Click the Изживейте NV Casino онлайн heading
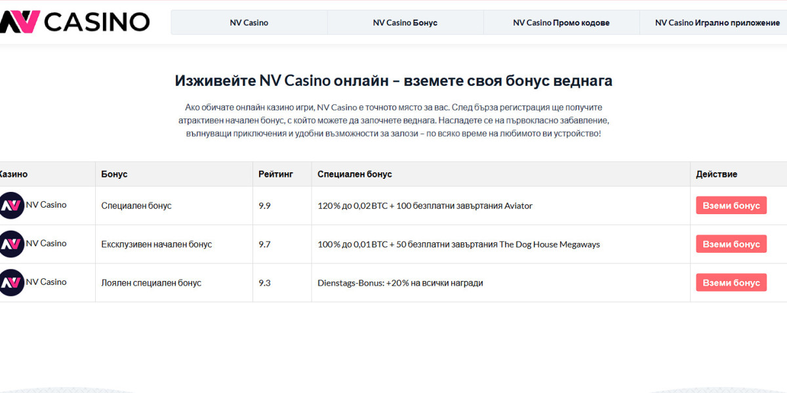This screenshot has height=393, width=787. (x=393, y=81)
